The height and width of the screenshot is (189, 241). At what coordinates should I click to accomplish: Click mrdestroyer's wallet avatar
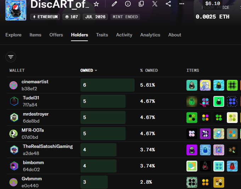point(14,117)
